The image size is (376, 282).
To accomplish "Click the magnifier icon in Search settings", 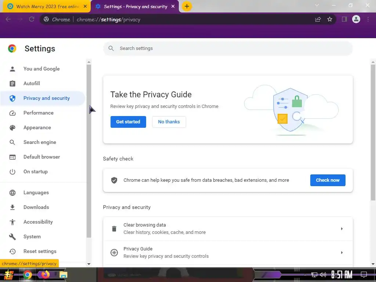I will click(x=111, y=48).
